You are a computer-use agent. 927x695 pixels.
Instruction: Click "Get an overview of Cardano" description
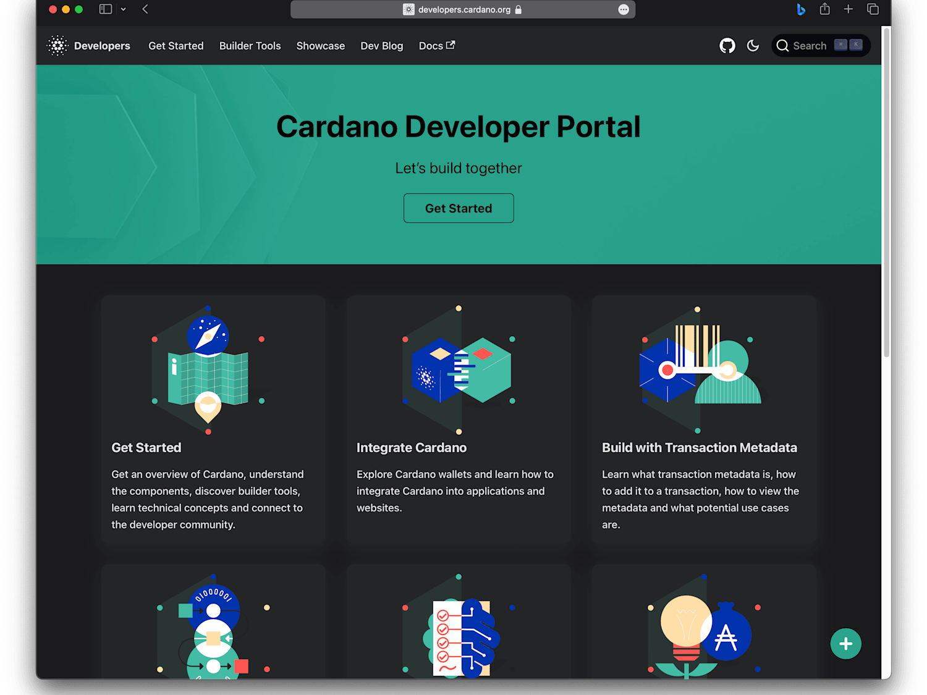pyautogui.click(x=208, y=499)
